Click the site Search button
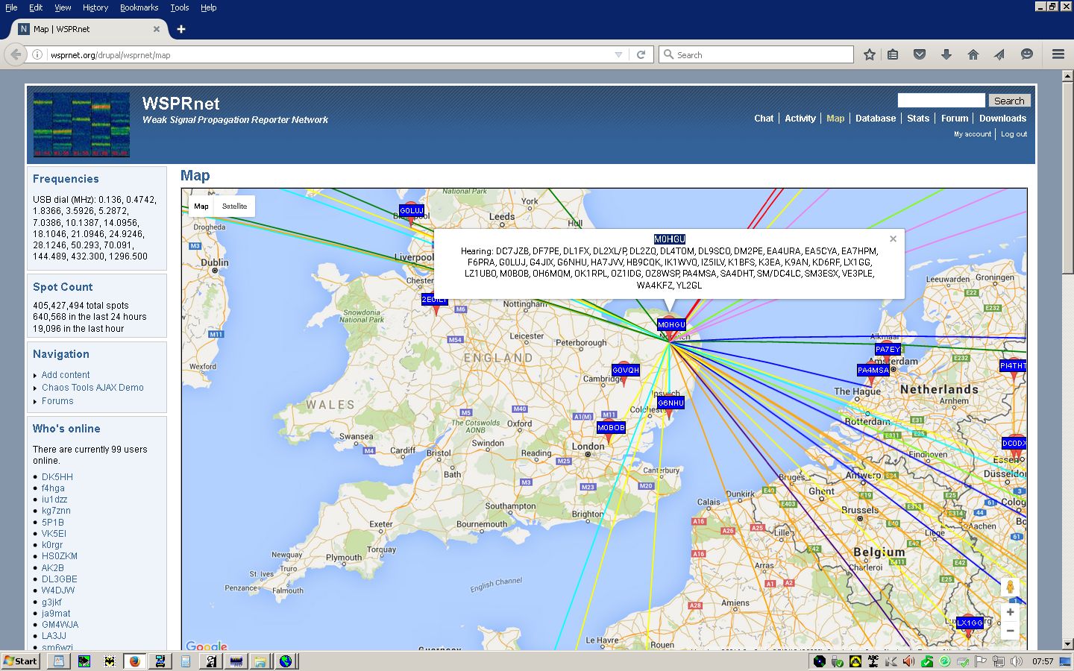This screenshot has height=671, width=1074. coord(1009,101)
